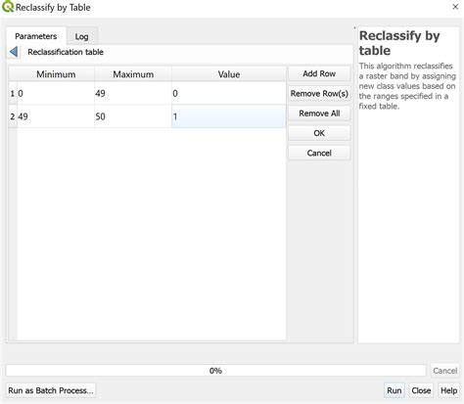Click Cancel beside the reclassification table
Screen dimensions: 464x404
point(319,154)
